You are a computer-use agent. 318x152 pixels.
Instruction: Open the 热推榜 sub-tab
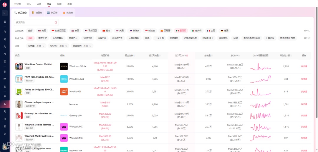68,13
